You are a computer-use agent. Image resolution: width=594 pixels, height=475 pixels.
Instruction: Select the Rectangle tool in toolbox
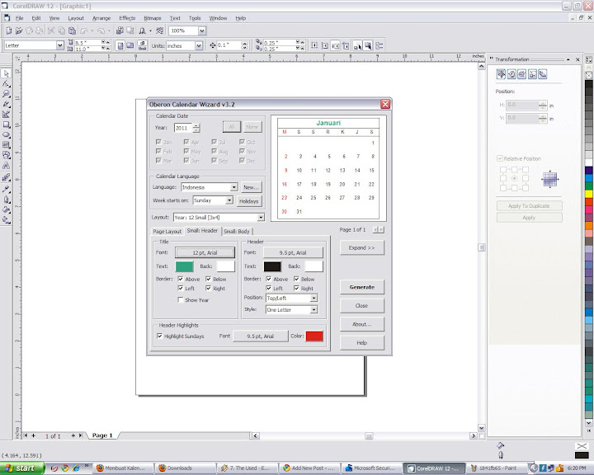(x=6, y=125)
